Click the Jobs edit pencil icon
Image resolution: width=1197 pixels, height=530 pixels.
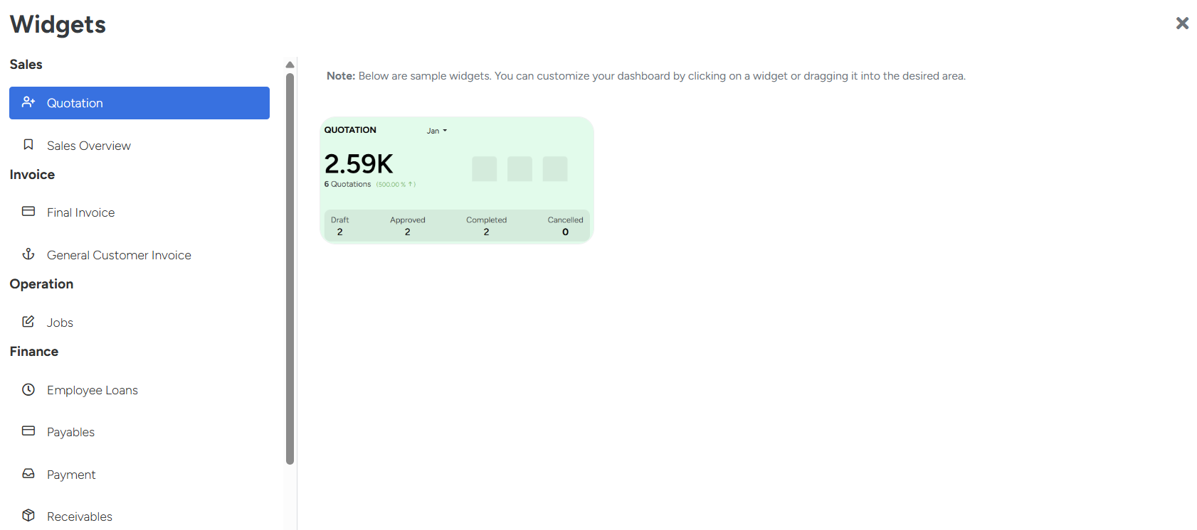pos(28,322)
